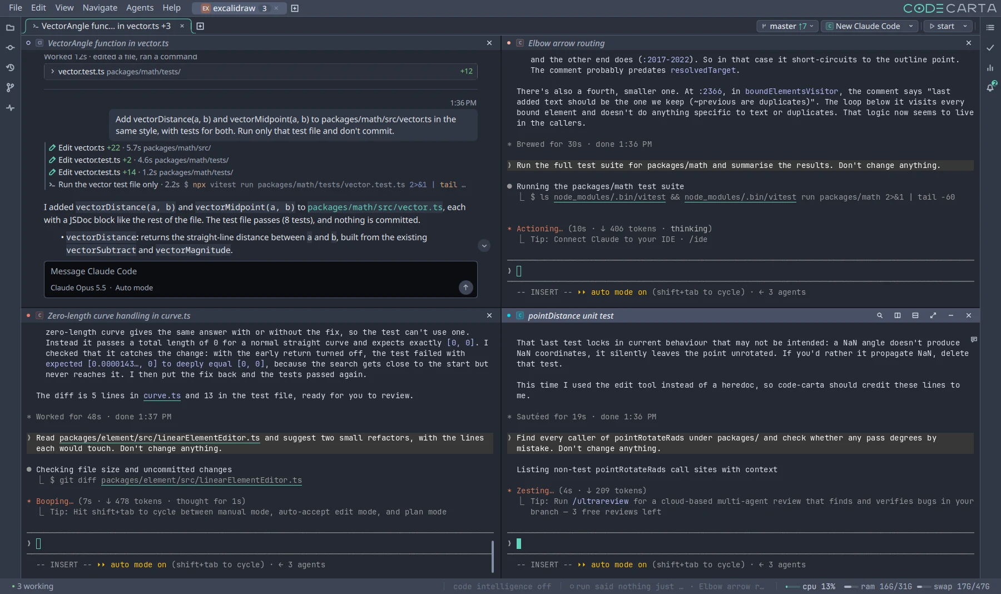Click the 3 working status indicator
The width and height of the screenshot is (1001, 594).
tap(32, 586)
